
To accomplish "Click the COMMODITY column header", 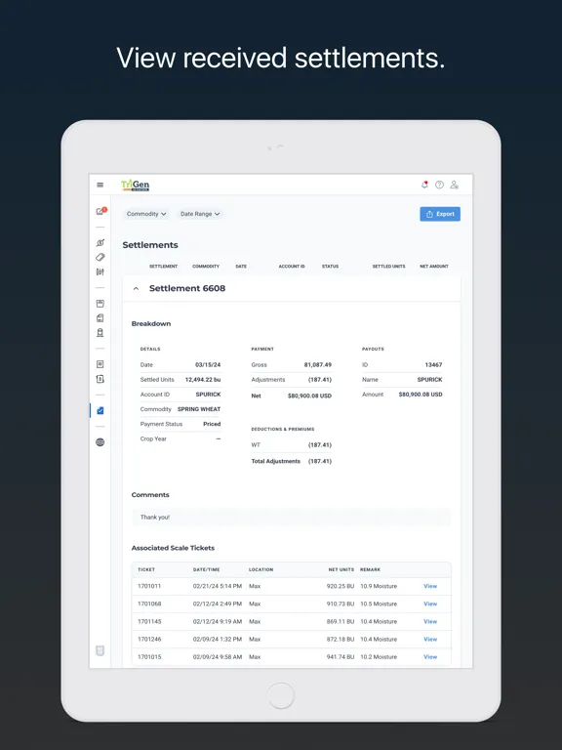I will click(x=206, y=267).
